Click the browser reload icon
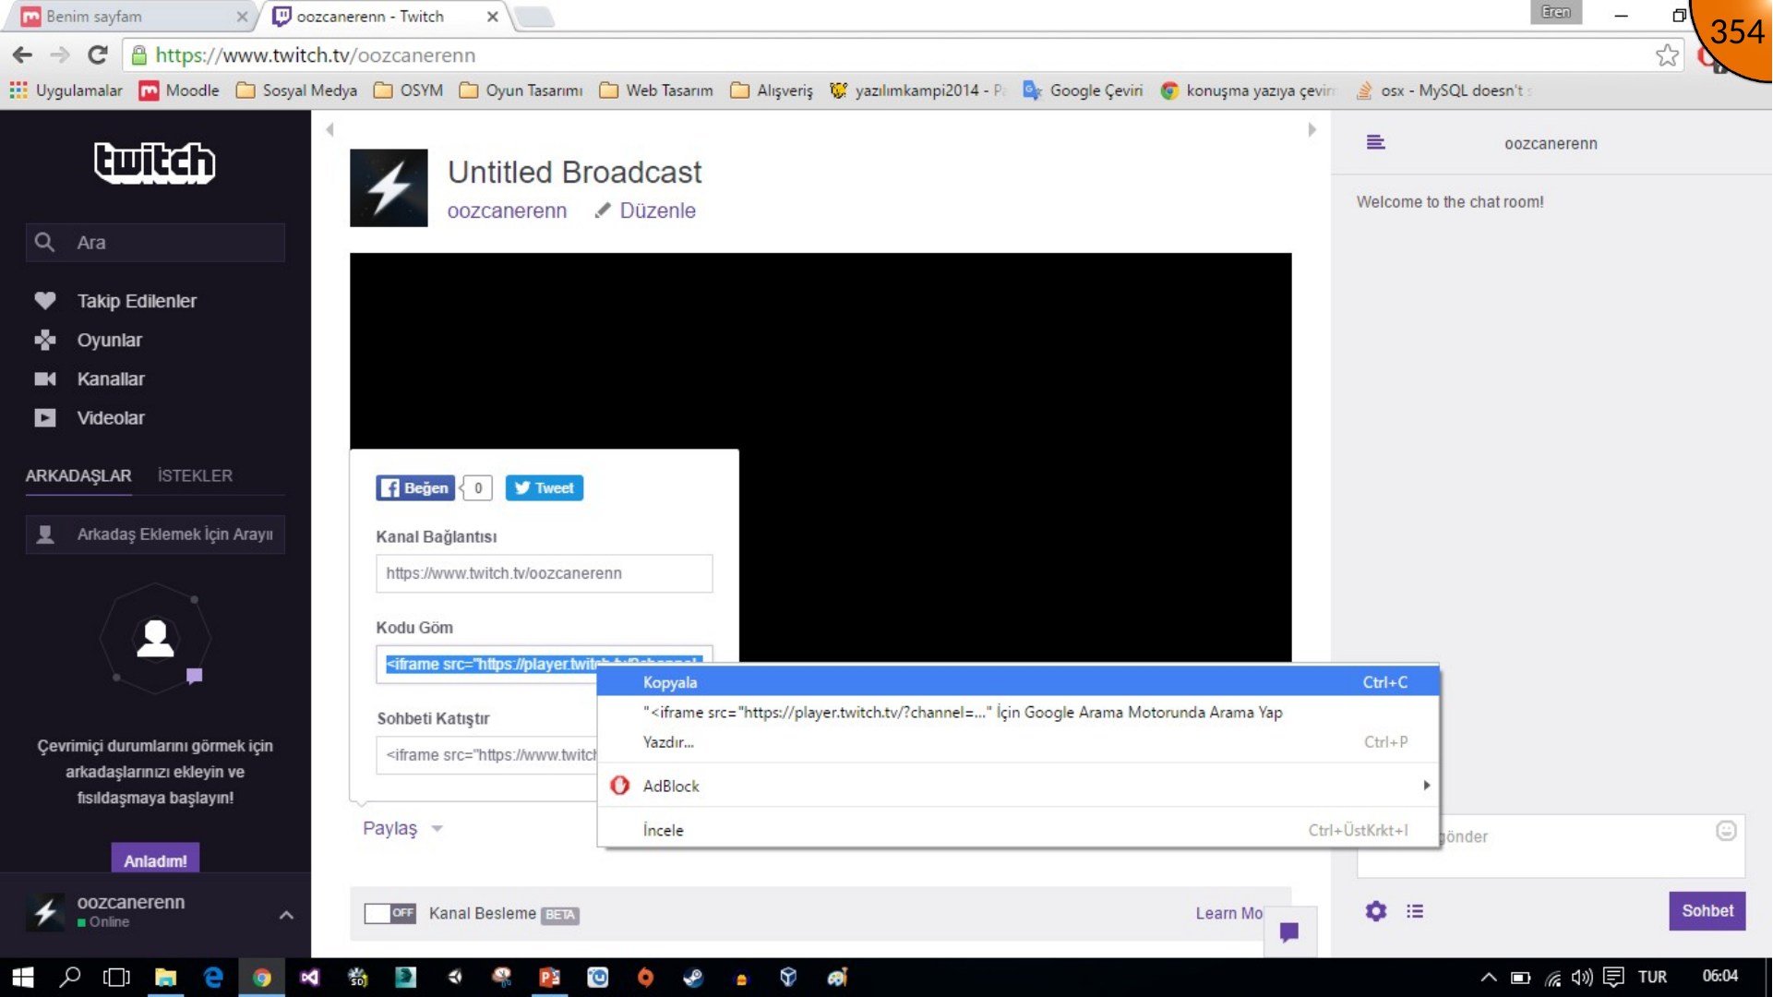This screenshot has width=1773, height=997. 98,55
